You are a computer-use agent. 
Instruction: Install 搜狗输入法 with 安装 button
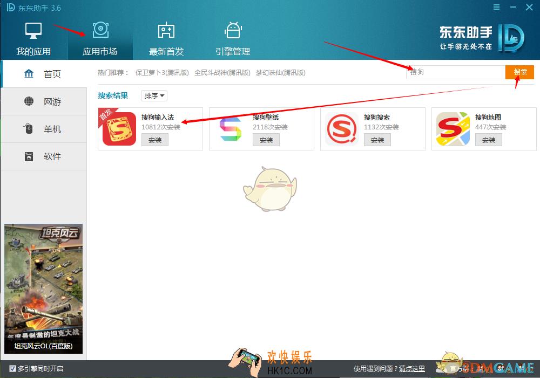[x=155, y=140]
